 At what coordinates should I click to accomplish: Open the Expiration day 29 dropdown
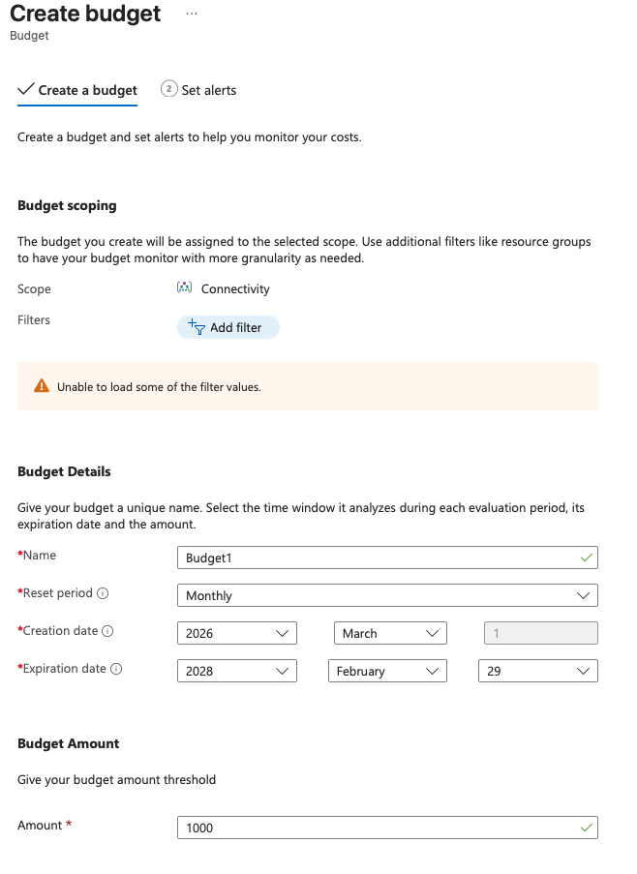pos(538,671)
